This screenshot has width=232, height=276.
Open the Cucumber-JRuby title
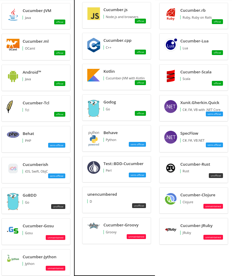pyautogui.click(x=196, y=226)
